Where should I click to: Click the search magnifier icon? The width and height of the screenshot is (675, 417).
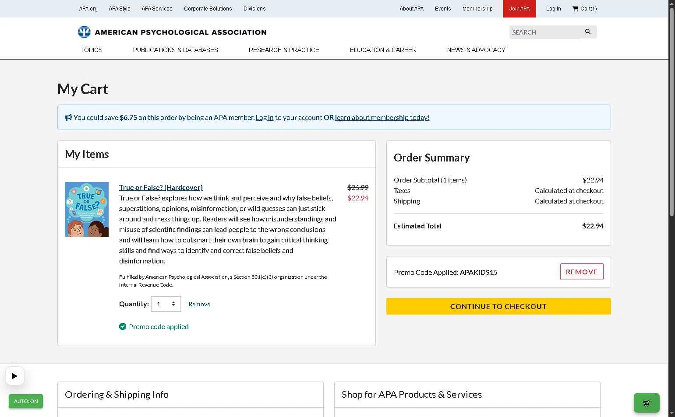click(588, 32)
